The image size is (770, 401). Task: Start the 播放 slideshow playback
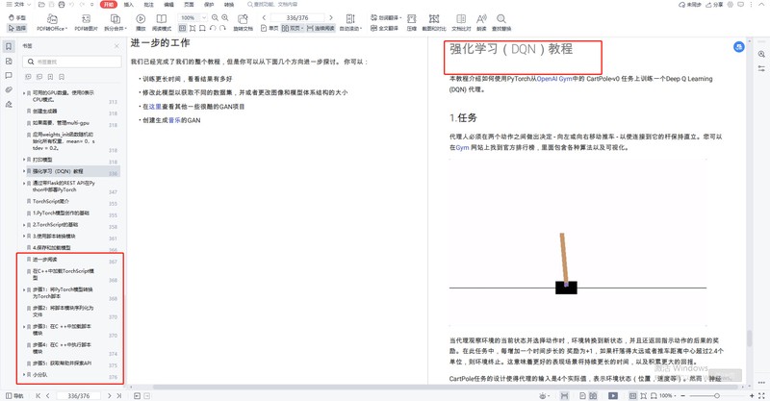click(x=141, y=22)
